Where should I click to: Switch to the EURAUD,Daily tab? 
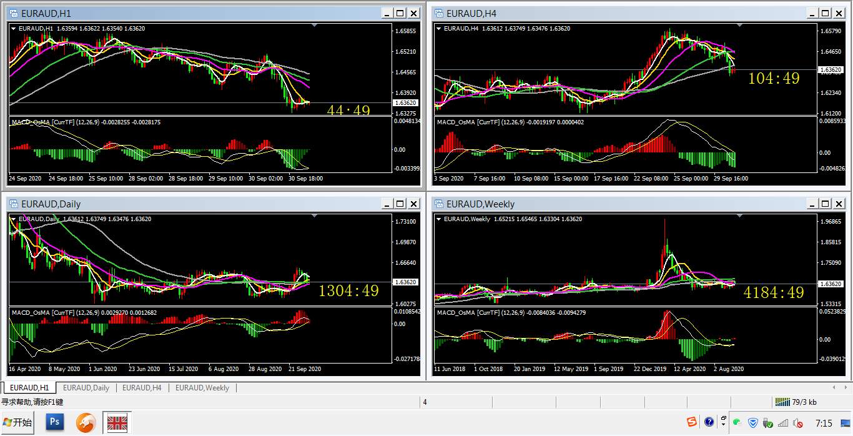coord(86,388)
